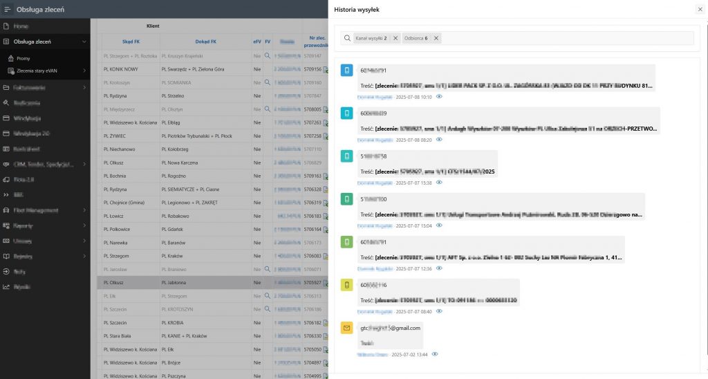Toggle eye icon for message 2025-07-02 13:44

[435, 354]
